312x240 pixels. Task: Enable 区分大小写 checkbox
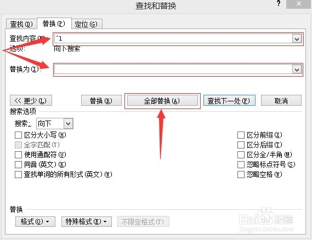click(18, 135)
